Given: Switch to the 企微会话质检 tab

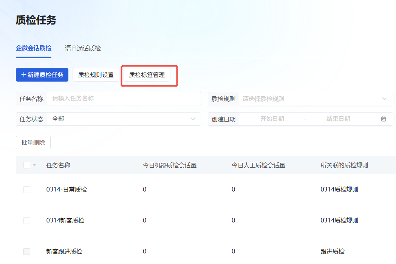Looking at the screenshot, I should coord(34,48).
